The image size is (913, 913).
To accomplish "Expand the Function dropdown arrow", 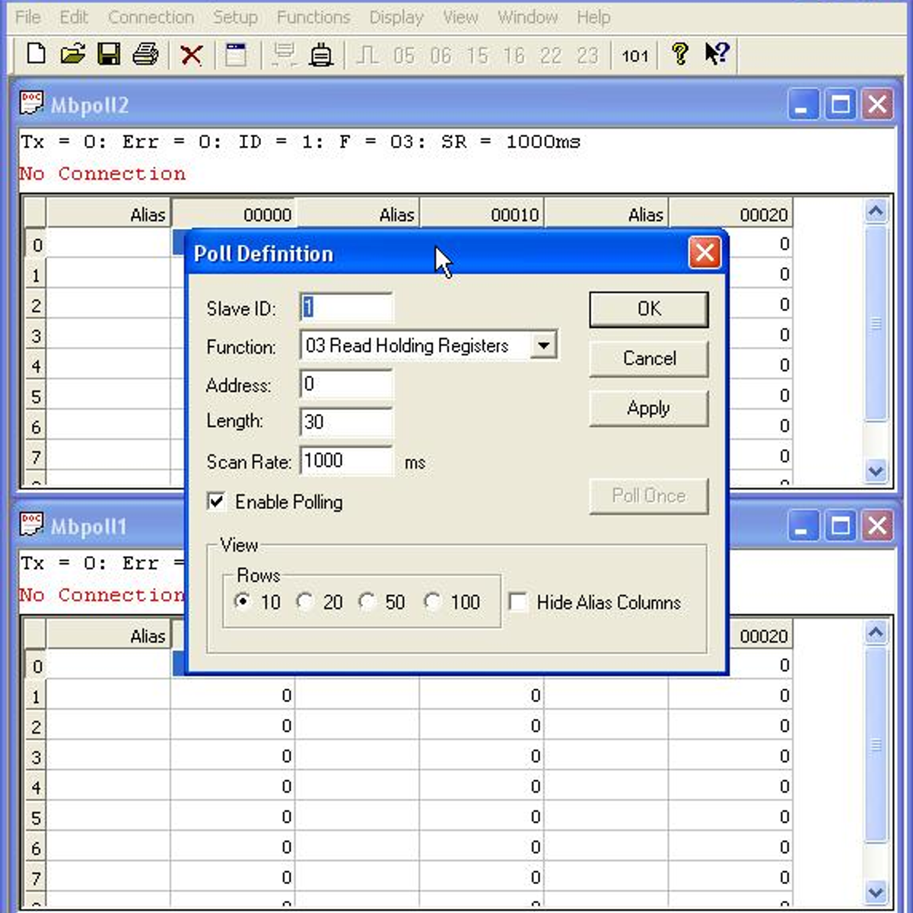I will point(543,345).
